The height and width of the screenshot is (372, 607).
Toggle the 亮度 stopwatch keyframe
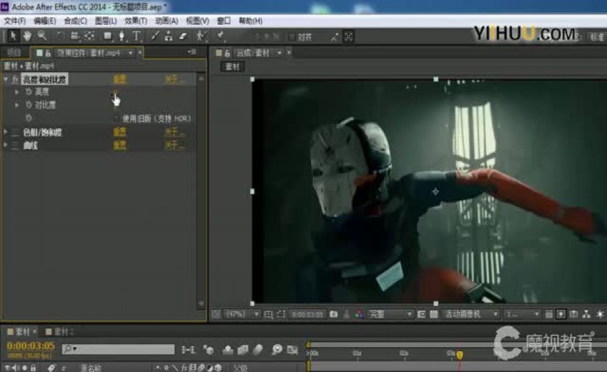pos(29,92)
